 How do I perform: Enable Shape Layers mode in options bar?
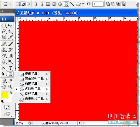pyautogui.click(x=18, y=4)
